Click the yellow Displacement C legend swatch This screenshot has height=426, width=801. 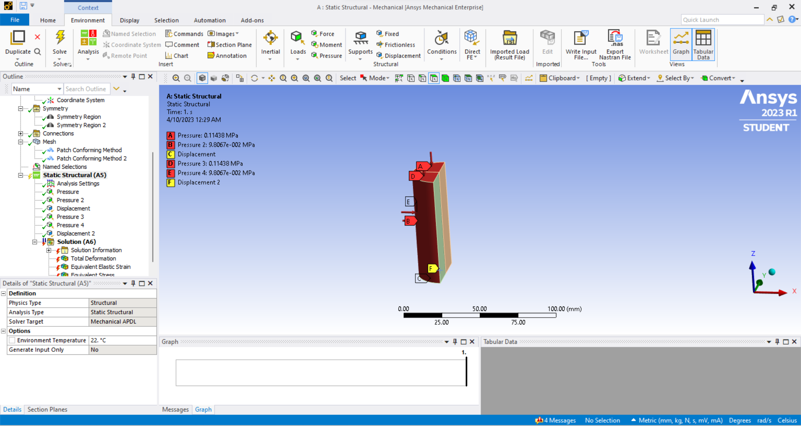(170, 154)
